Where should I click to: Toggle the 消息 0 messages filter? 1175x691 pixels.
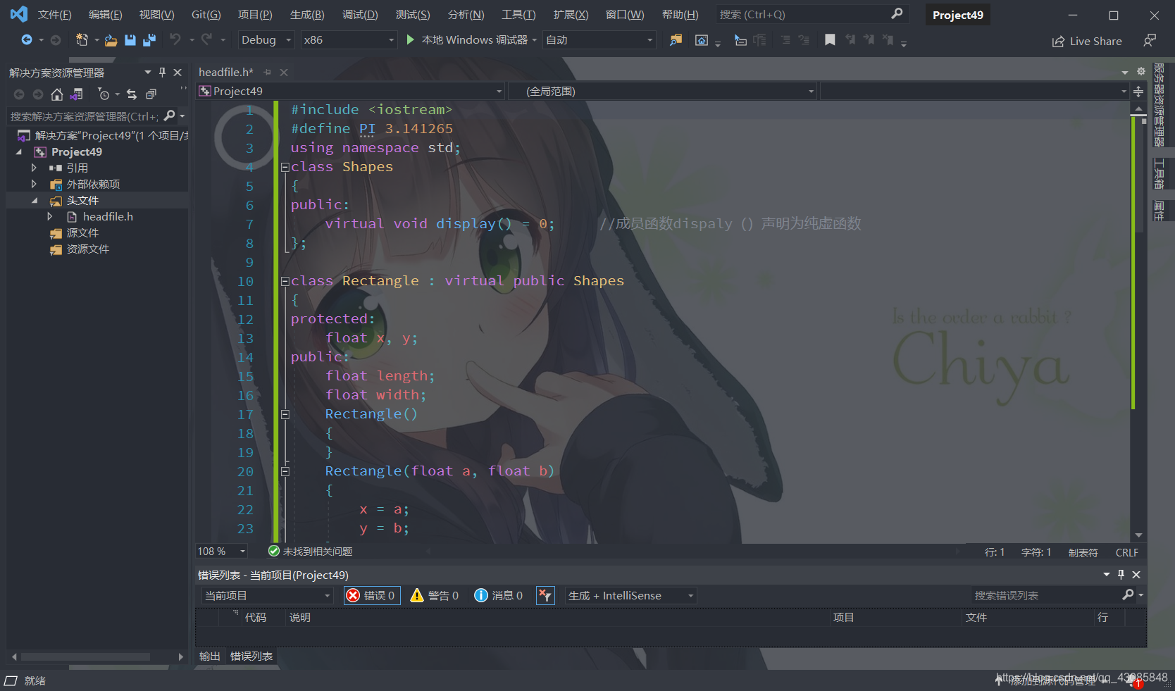[x=499, y=595]
